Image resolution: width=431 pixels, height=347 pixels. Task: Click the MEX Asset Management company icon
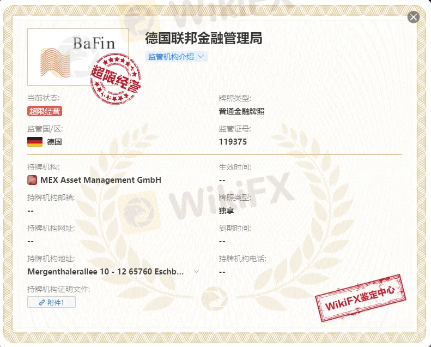click(x=32, y=180)
